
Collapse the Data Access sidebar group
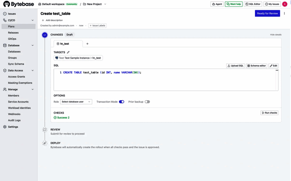click(x=33, y=70)
